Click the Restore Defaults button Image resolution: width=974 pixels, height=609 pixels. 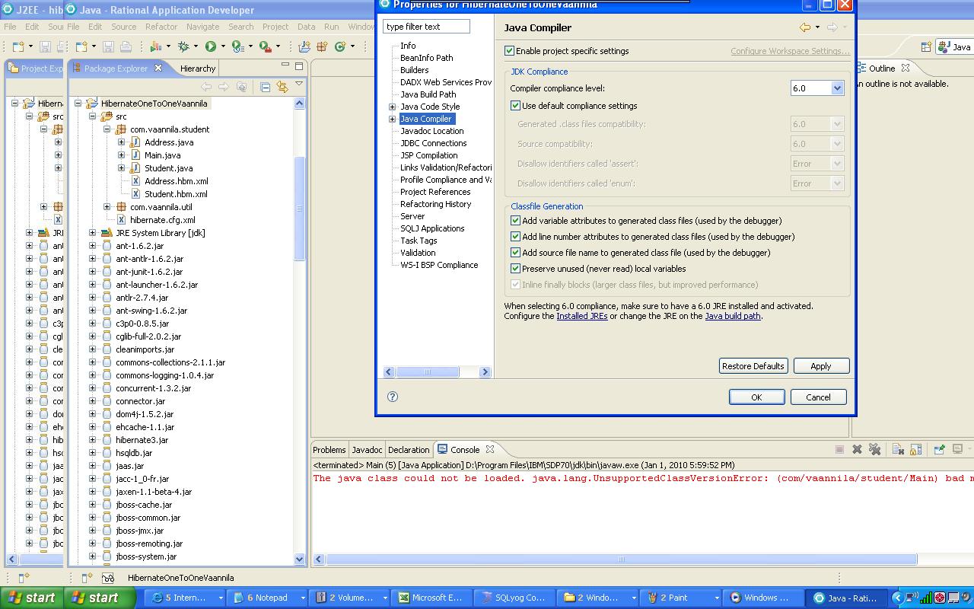coord(753,366)
